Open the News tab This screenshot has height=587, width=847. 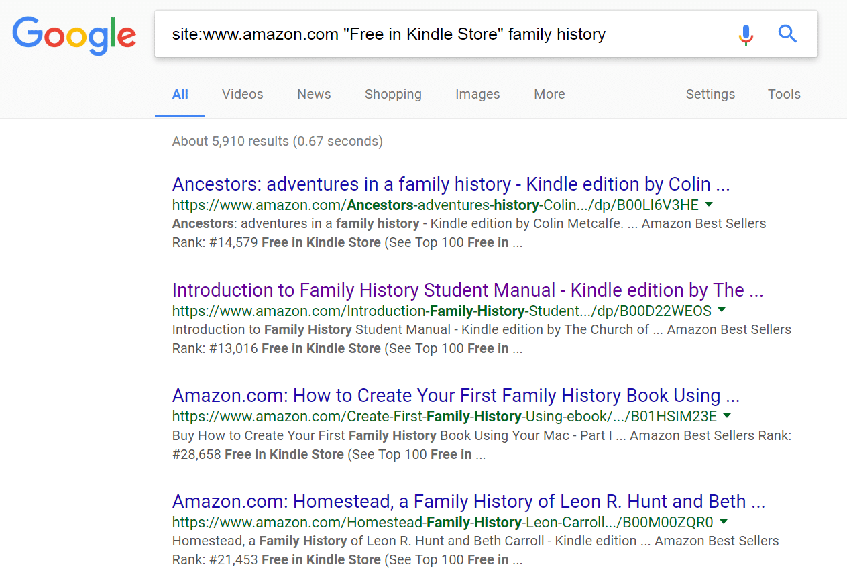[x=314, y=94]
